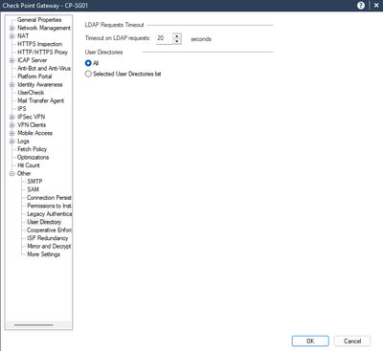The width and height of the screenshot is (383, 351).
Task: Expand the Mobile Access node
Action: 11,133
